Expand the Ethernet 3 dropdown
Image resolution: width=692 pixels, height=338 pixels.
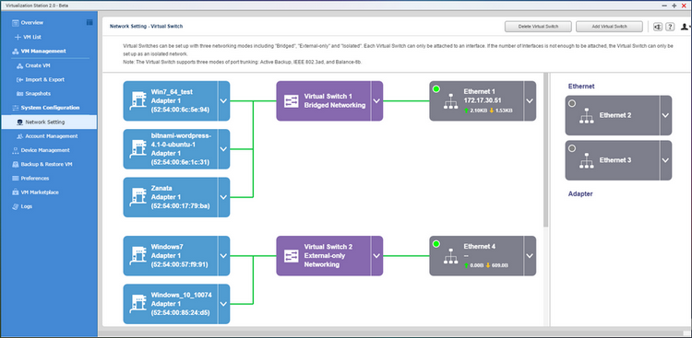(x=665, y=160)
